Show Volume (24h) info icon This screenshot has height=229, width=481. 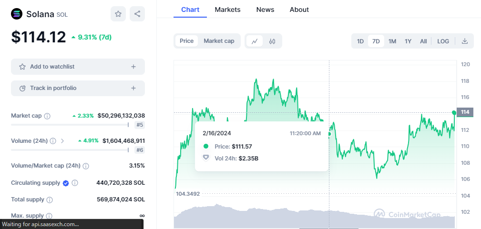coord(53,141)
